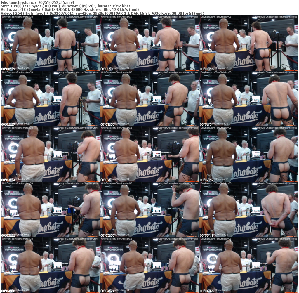The height and width of the screenshot is (293, 299).
Task: Open the frame stamped 00:04:08
Action: [50, 265]
